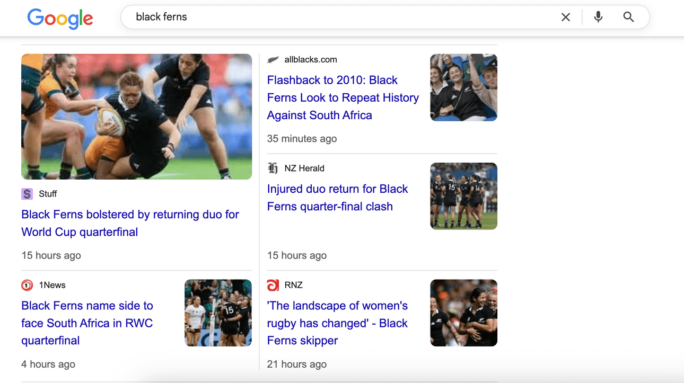The height and width of the screenshot is (383, 684).
Task: Click into the black ferns search field
Action: tap(339, 17)
